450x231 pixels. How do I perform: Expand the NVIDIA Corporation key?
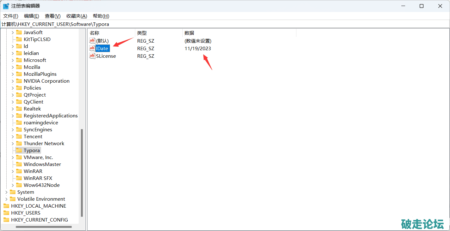pyautogui.click(x=13, y=81)
